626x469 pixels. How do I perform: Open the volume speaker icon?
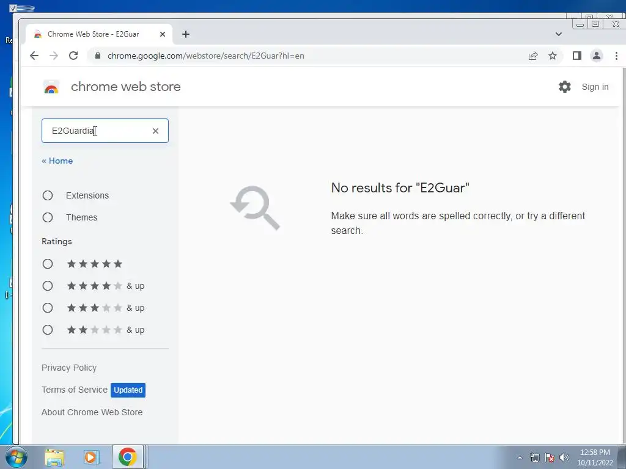[564, 457]
